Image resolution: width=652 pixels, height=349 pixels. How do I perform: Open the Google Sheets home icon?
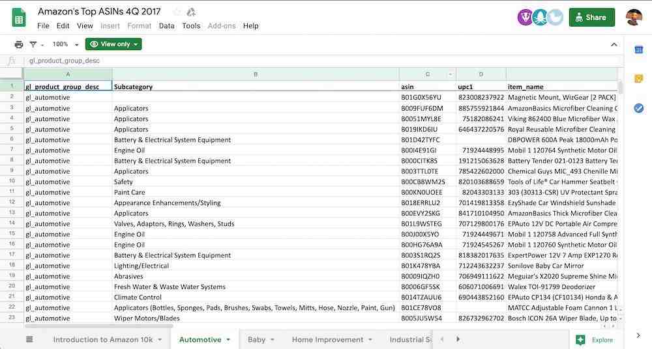[x=19, y=18]
